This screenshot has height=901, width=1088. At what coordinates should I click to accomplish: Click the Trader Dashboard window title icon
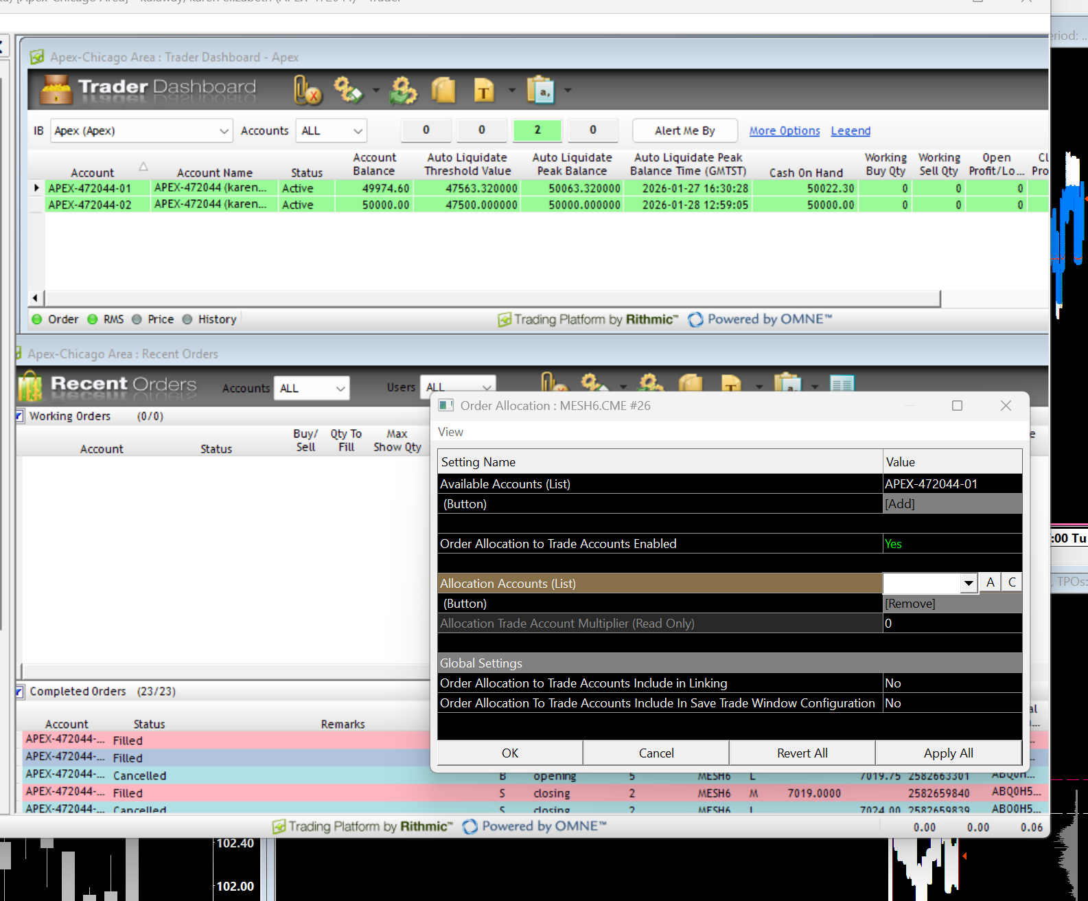[x=37, y=57]
